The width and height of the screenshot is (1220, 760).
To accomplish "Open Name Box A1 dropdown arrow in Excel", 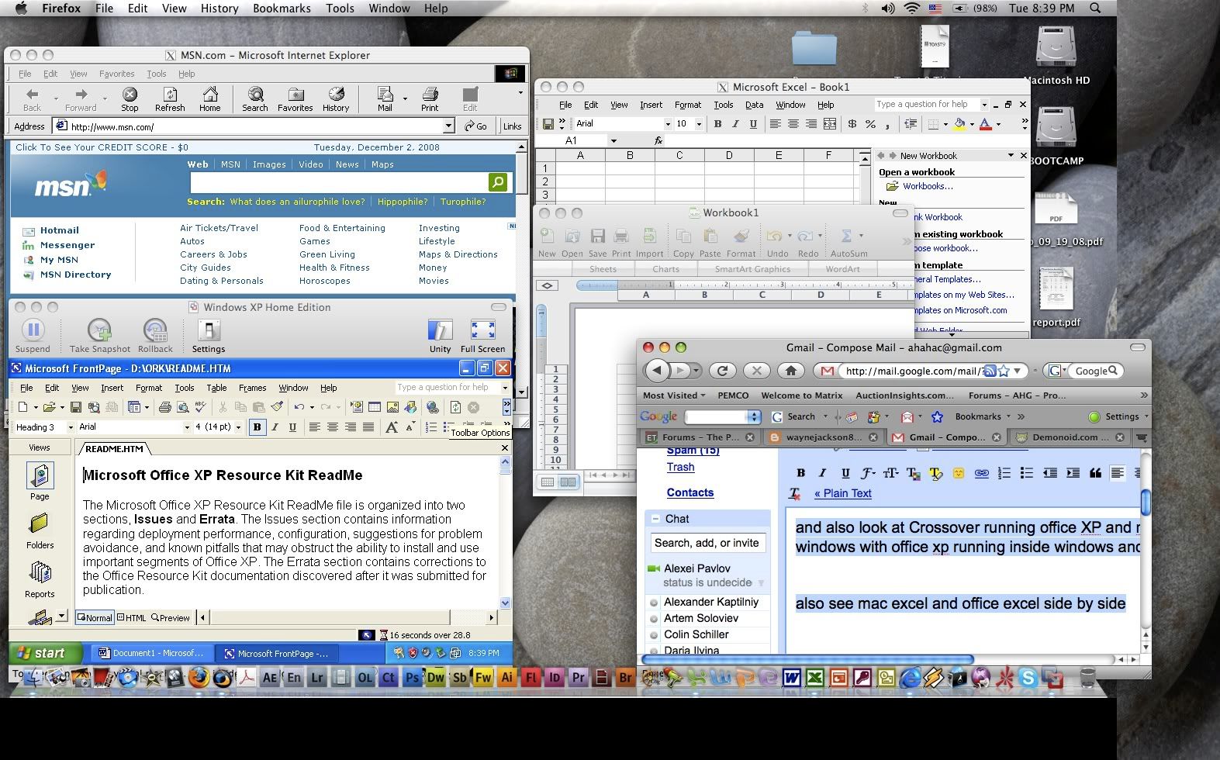I will point(613,141).
